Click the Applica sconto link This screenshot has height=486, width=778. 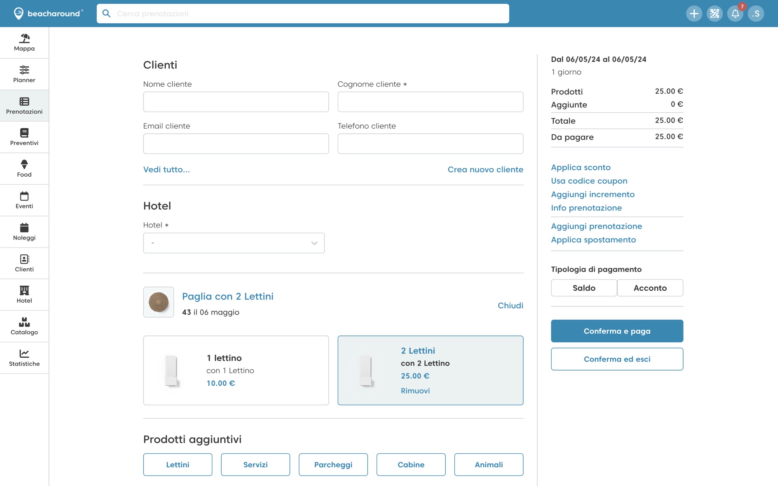pyautogui.click(x=581, y=167)
